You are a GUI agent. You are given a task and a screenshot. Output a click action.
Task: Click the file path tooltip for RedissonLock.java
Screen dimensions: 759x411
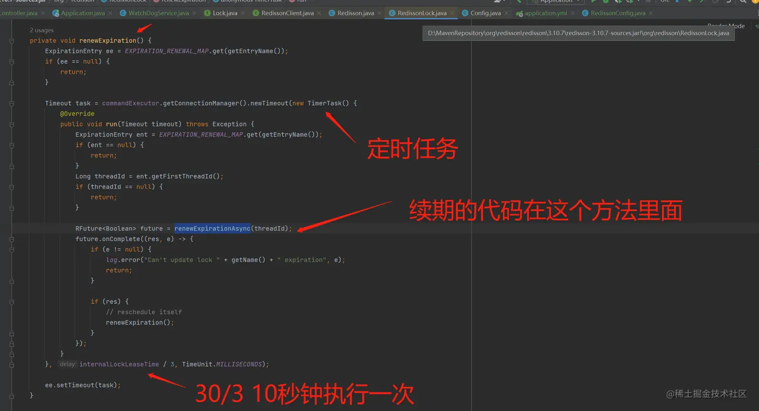(579, 33)
